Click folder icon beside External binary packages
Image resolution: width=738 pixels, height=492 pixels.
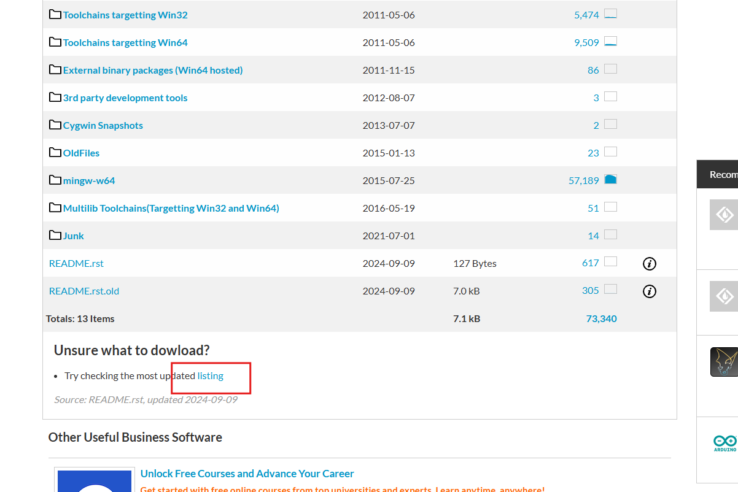(x=55, y=69)
